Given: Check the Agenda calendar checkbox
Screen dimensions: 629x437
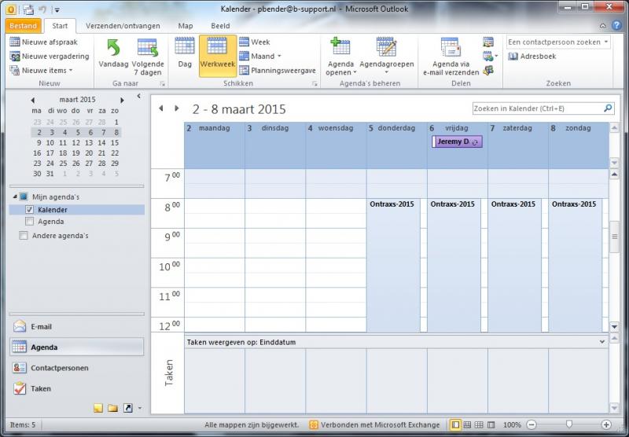Looking at the screenshot, I should coord(29,222).
